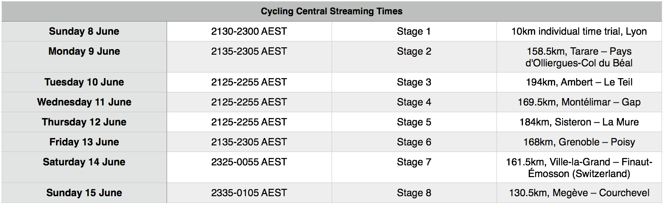Click the Stage 8 cell

[414, 193]
